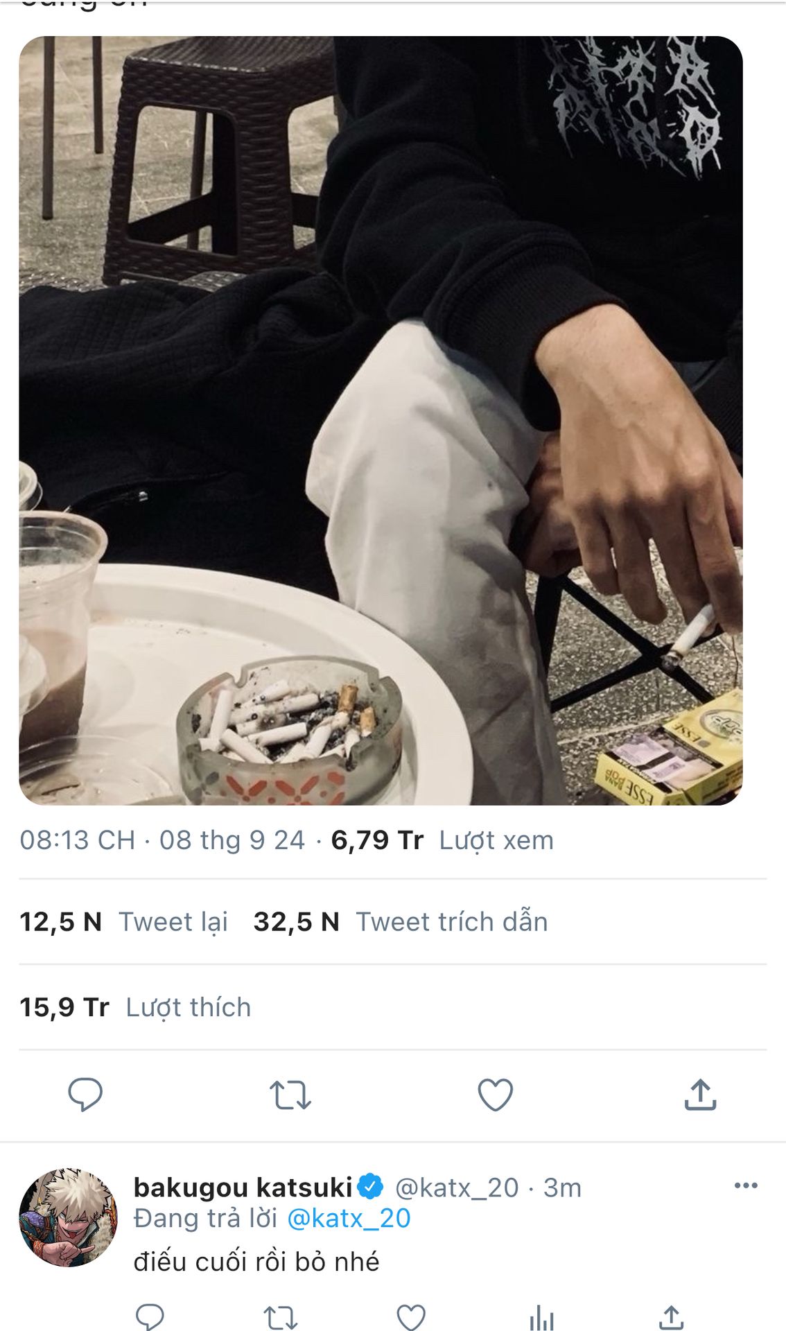This screenshot has height=1331, width=786.
Task: Open the @katx_20 mention link
Action: click(349, 1218)
